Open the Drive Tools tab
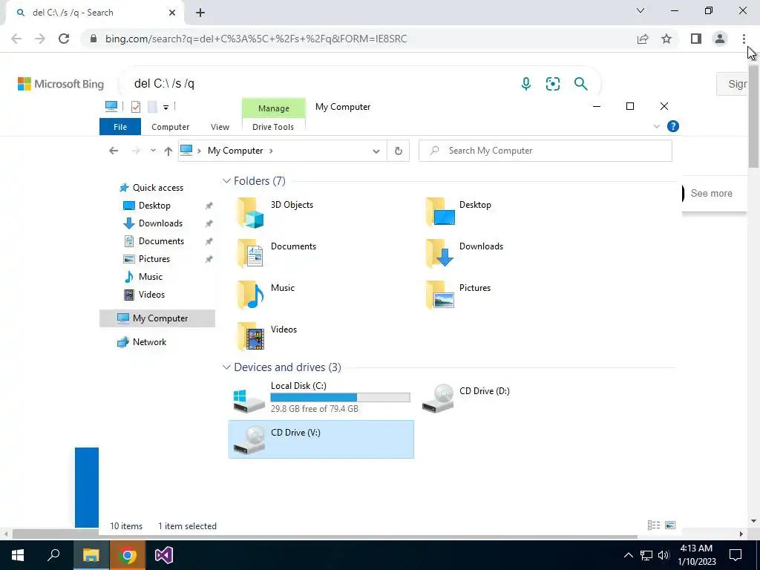Image resolution: width=760 pixels, height=570 pixels. coord(273,127)
